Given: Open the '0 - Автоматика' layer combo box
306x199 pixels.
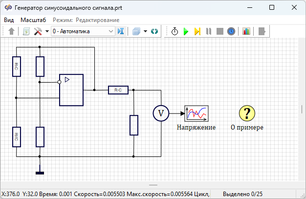Looking at the screenshot, I should (x=83, y=31).
